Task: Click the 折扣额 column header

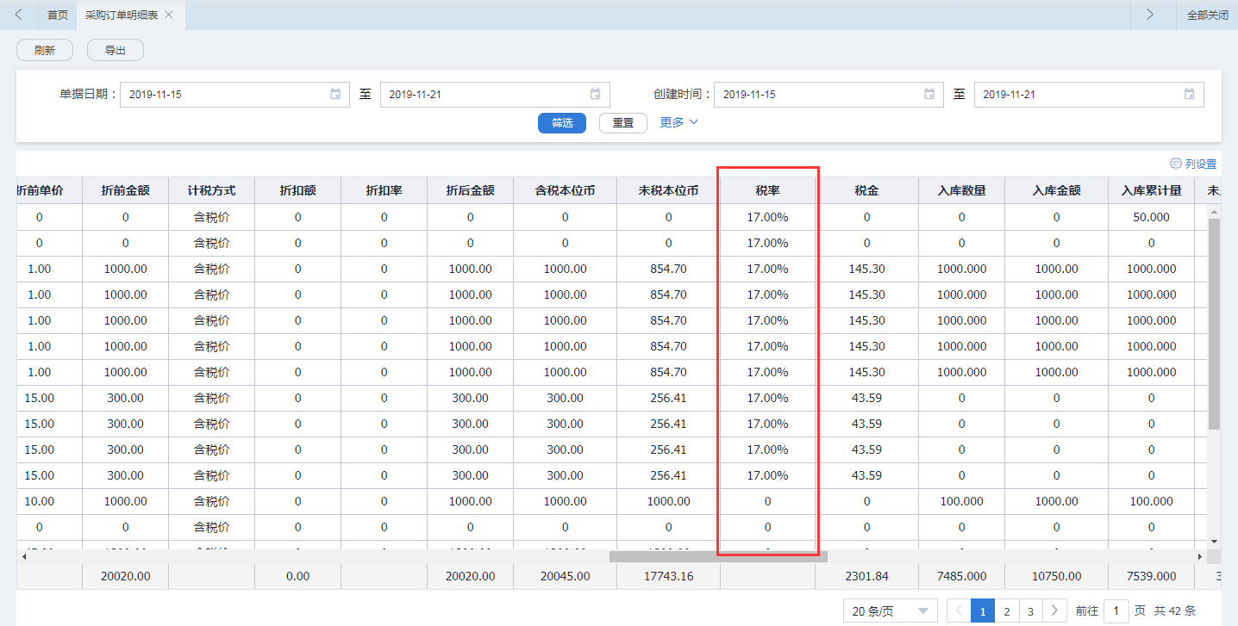Action: (298, 190)
